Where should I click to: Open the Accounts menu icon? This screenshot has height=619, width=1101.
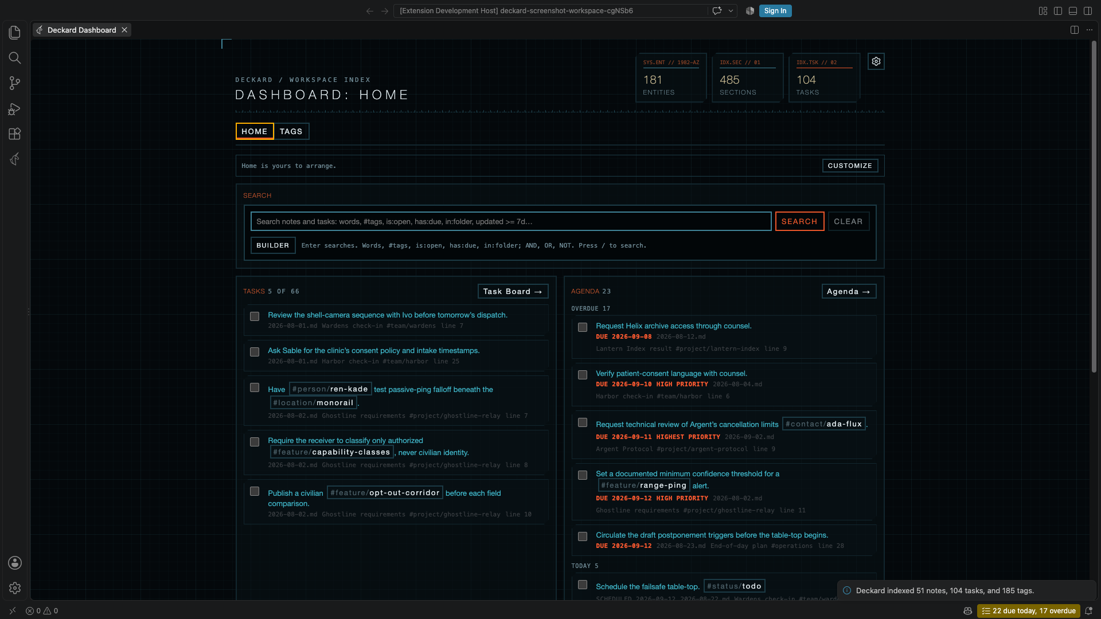(x=15, y=563)
